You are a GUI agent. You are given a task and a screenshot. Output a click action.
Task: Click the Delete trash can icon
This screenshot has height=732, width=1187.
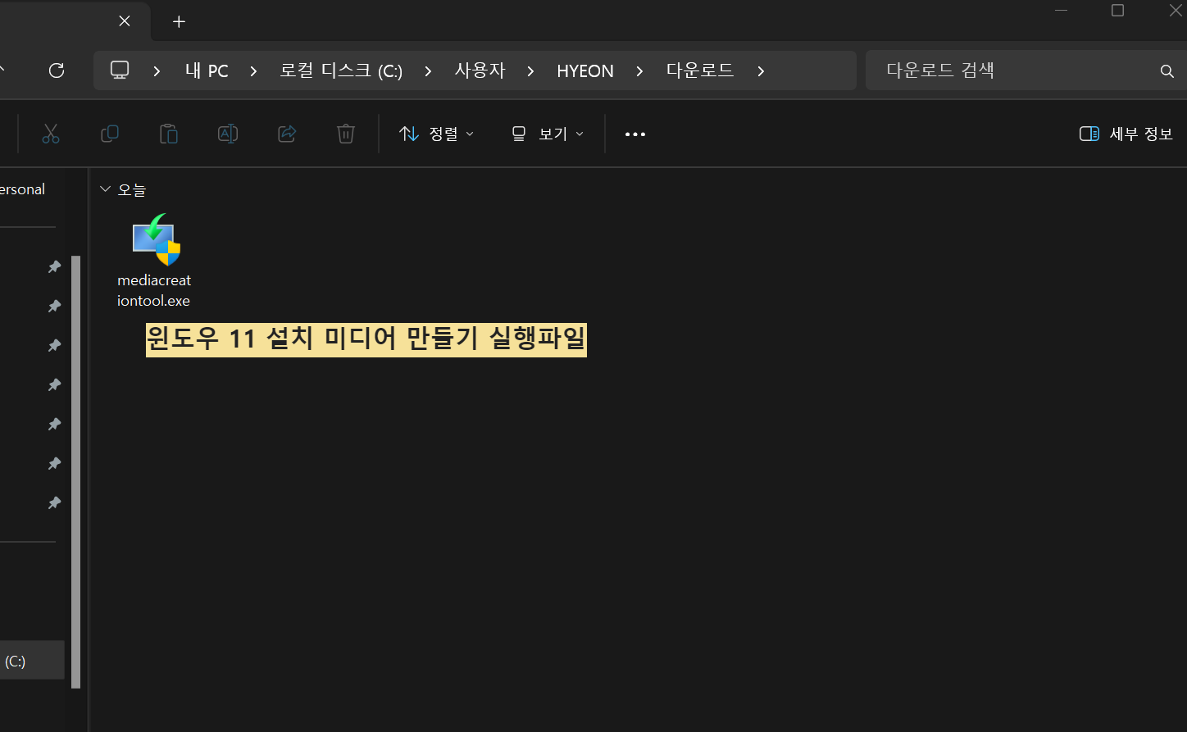[x=346, y=134]
